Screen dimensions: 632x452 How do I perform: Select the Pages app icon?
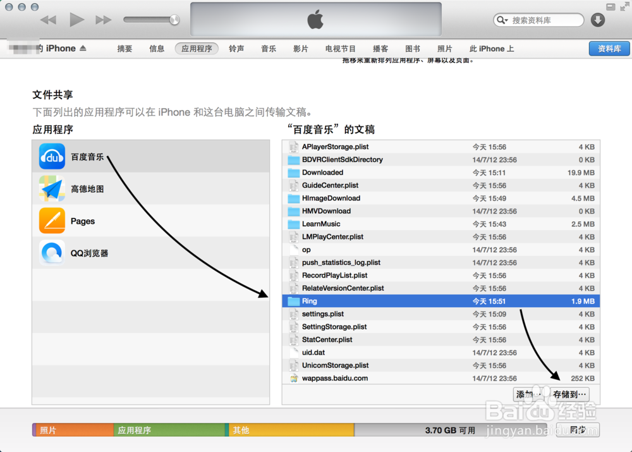click(52, 221)
